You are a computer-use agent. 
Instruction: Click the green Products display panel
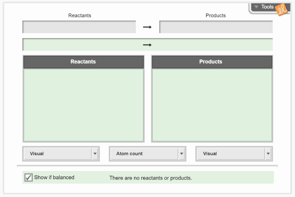tap(212, 105)
